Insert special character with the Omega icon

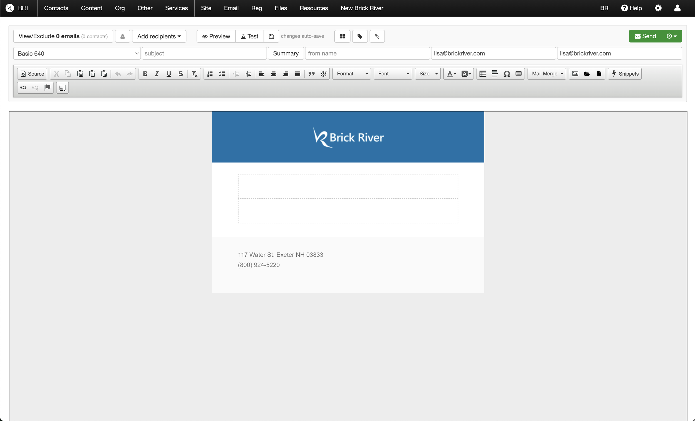507,74
